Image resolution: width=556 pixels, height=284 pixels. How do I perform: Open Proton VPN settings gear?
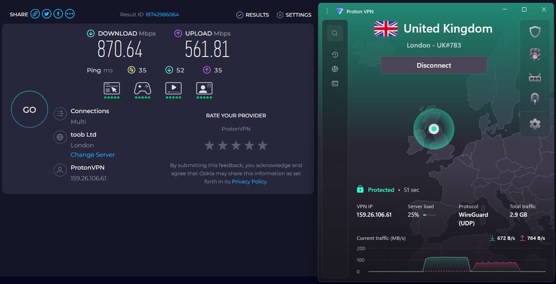(x=535, y=124)
